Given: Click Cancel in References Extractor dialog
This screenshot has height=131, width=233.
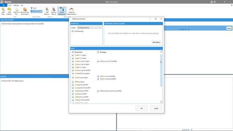Looking at the screenshot, I should [156, 108].
